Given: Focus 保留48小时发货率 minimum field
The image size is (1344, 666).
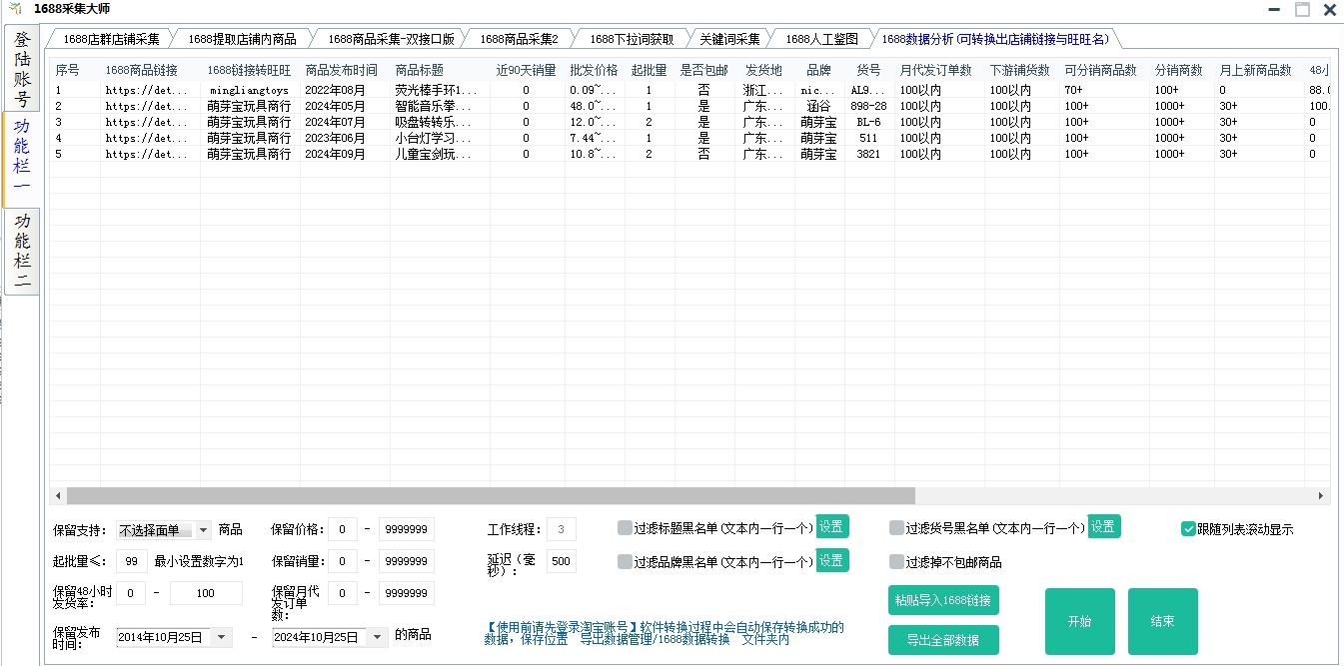Looking at the screenshot, I should [131, 593].
